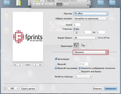
Task: Zoom out in Preview toolbar
Action: 35,5
